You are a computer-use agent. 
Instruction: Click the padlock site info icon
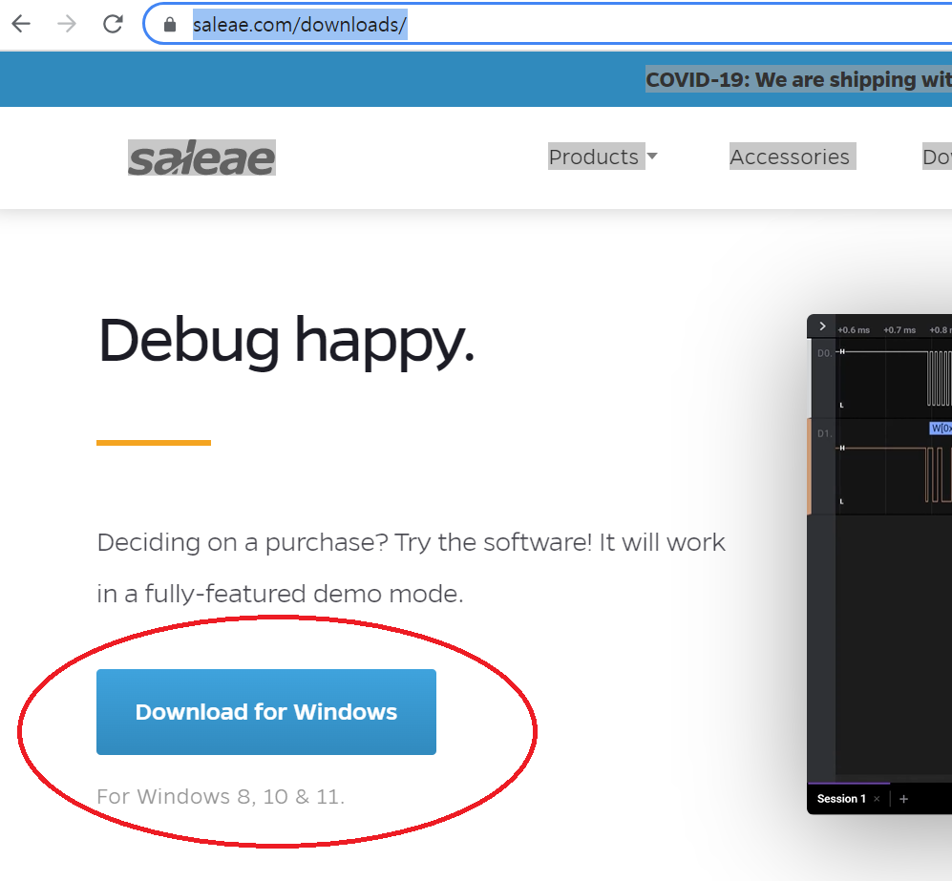coord(170,24)
